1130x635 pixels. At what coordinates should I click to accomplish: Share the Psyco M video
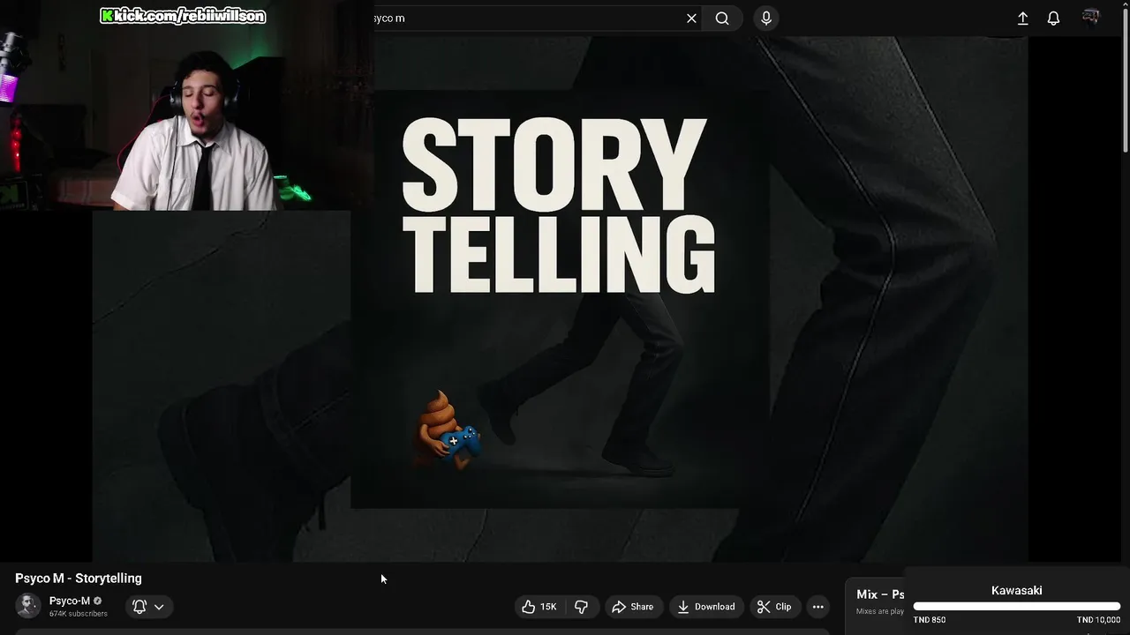(x=633, y=607)
